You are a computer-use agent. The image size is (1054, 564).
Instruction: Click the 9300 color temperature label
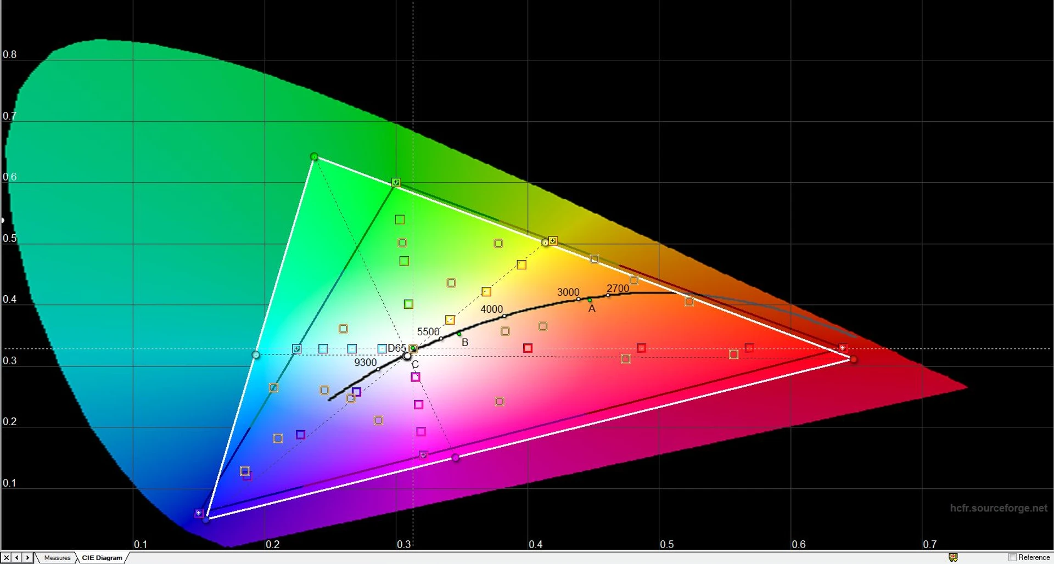365,363
